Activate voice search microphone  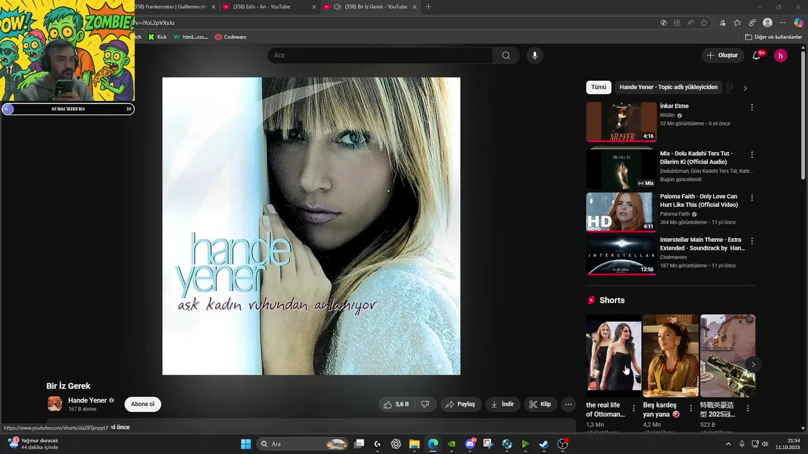click(535, 55)
